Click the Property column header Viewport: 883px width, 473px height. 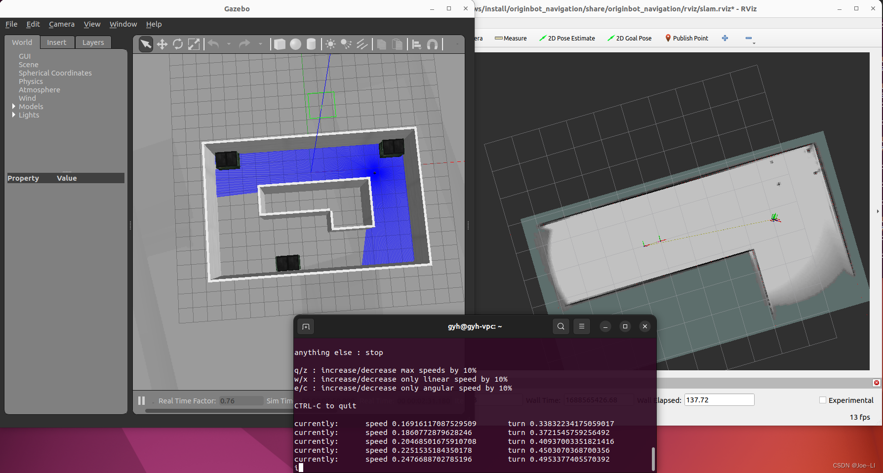(23, 178)
